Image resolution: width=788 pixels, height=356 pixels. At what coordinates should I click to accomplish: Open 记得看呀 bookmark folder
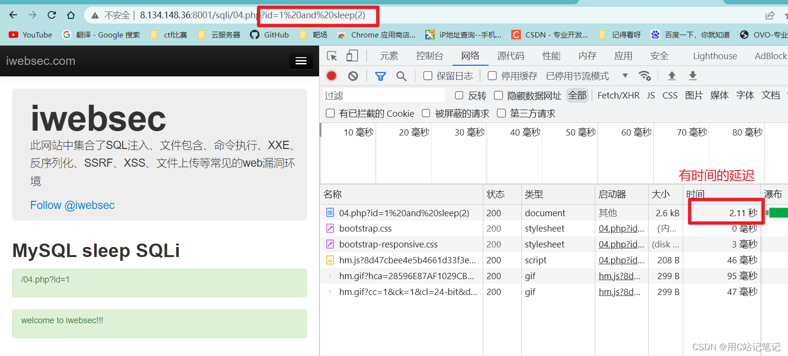pos(620,35)
